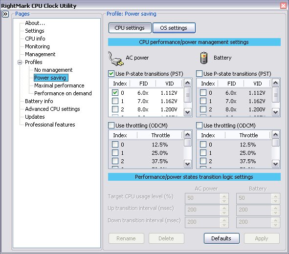Click AC throttle list scroll down arrow

tap(188, 164)
